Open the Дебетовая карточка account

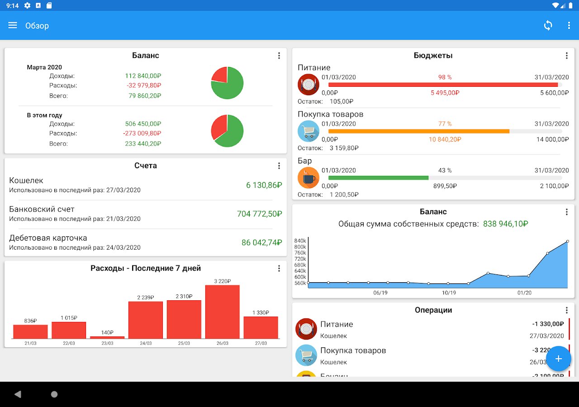pyautogui.click(x=146, y=242)
